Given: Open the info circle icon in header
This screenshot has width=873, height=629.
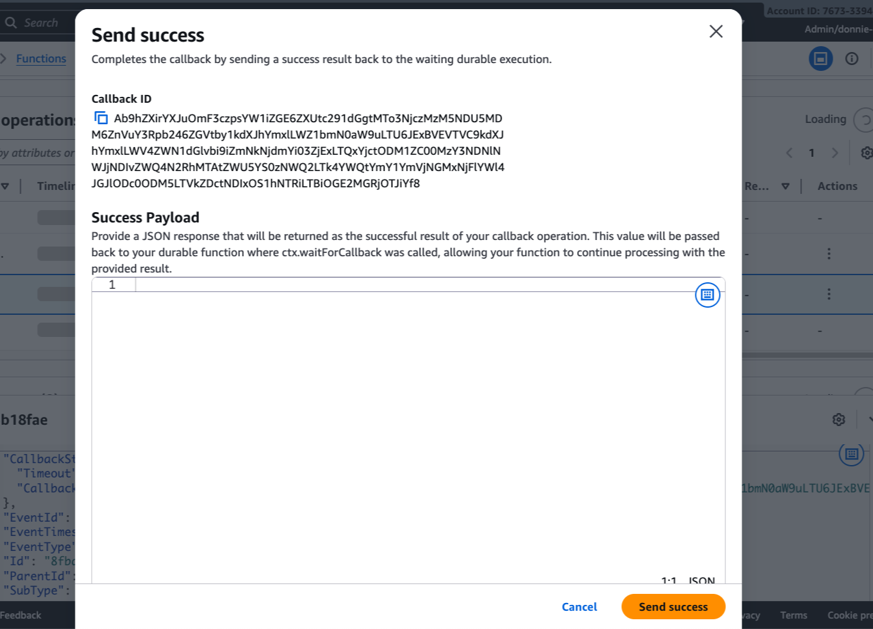Looking at the screenshot, I should point(852,59).
